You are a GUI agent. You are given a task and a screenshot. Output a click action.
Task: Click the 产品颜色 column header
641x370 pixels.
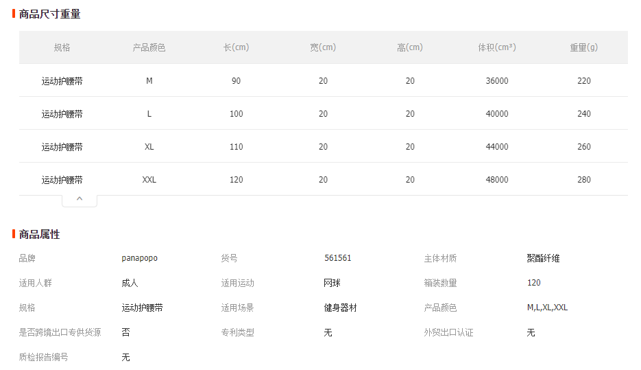click(x=149, y=47)
